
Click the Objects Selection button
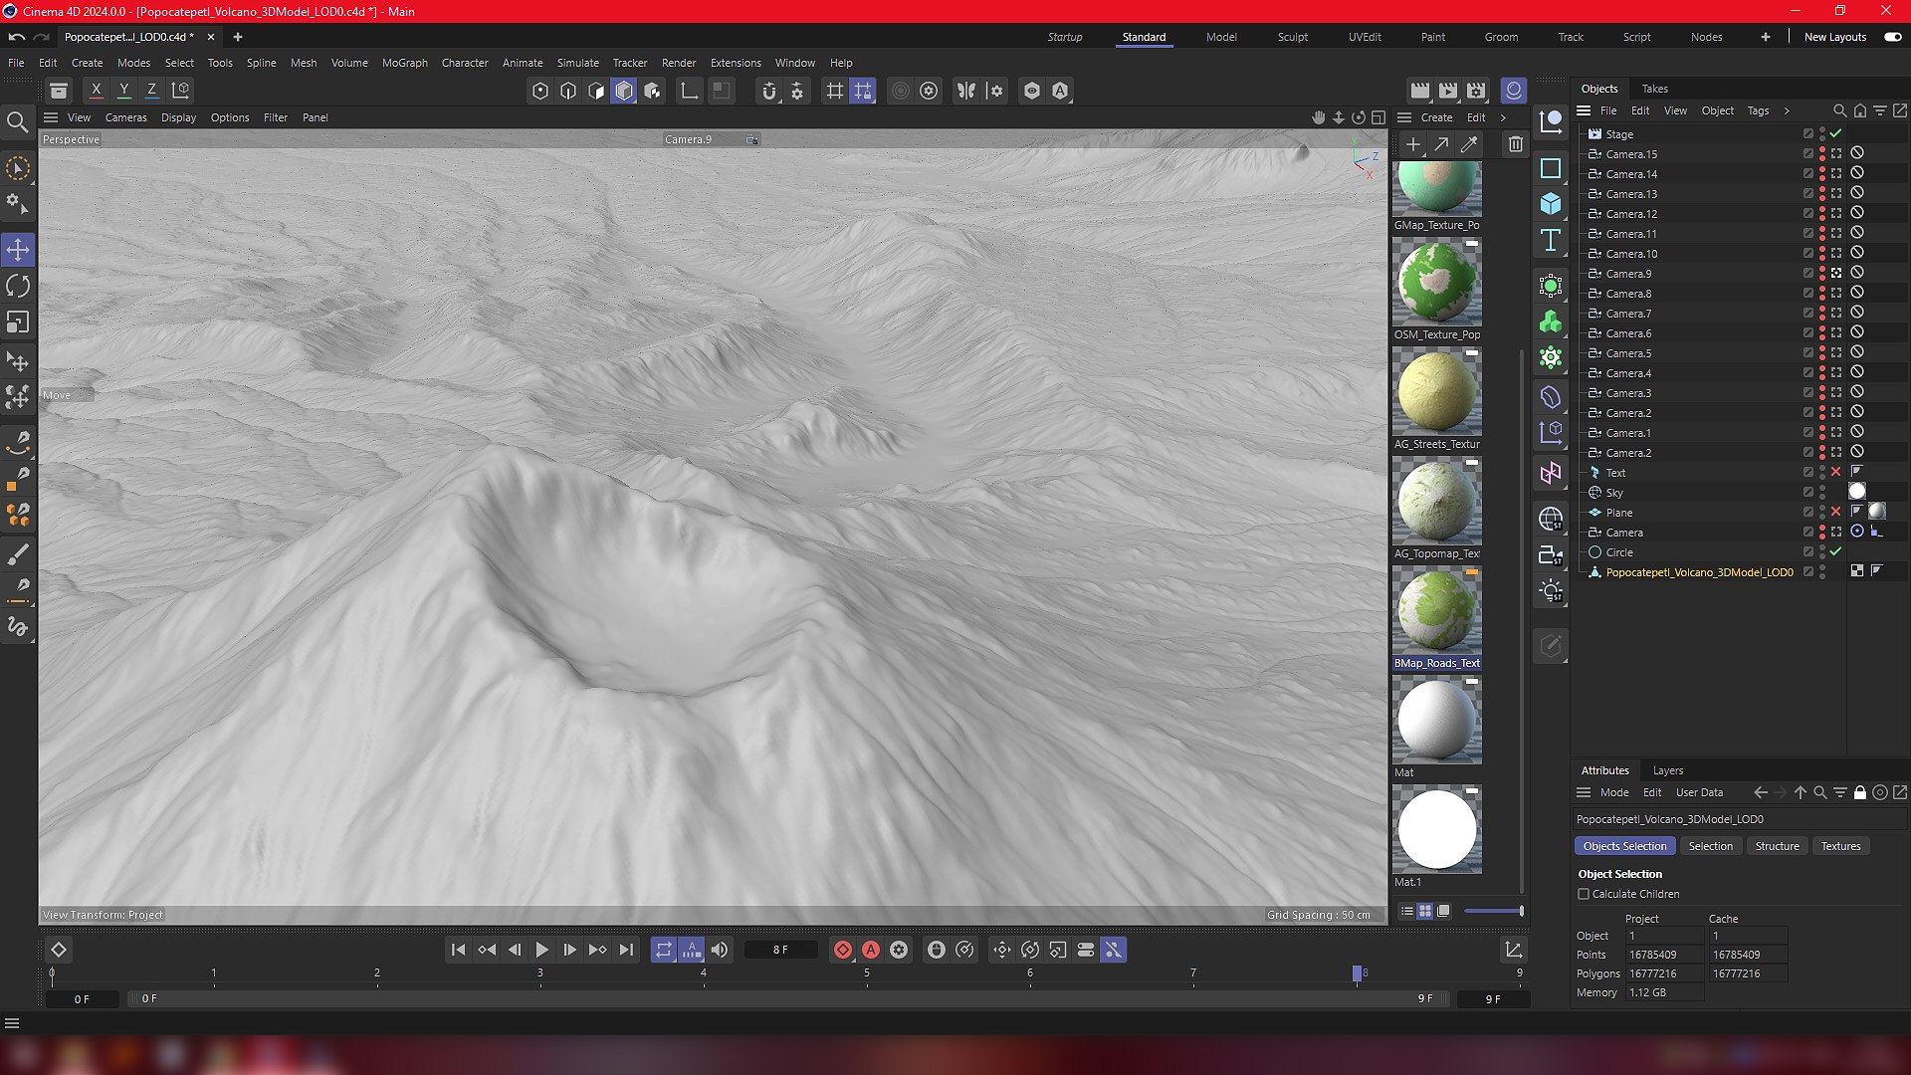pyautogui.click(x=1624, y=846)
